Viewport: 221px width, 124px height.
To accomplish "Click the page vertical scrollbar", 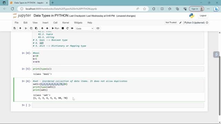I will point(220,86).
